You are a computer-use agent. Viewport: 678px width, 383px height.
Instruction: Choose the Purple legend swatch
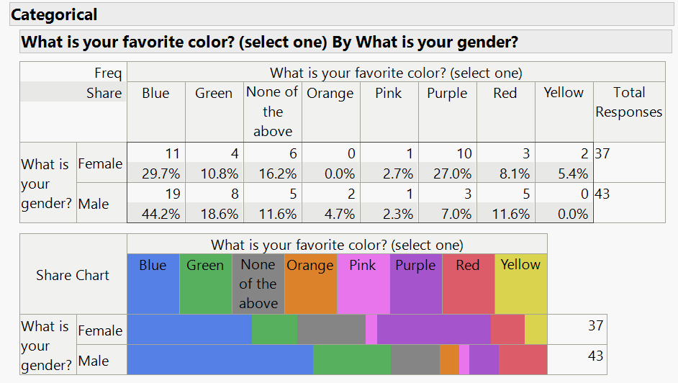[415, 284]
